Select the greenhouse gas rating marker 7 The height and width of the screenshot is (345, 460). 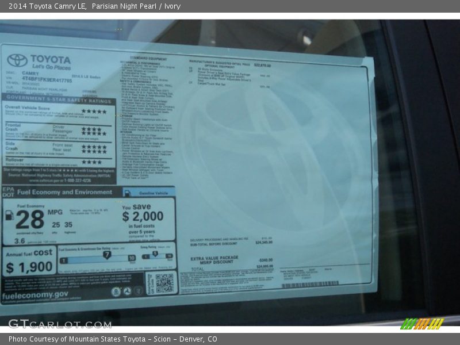(x=107, y=255)
